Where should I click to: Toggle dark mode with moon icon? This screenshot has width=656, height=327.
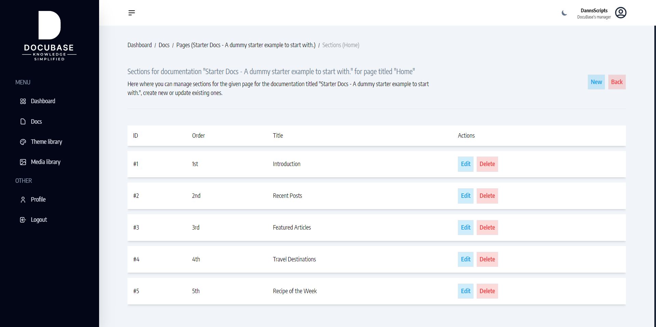(564, 13)
